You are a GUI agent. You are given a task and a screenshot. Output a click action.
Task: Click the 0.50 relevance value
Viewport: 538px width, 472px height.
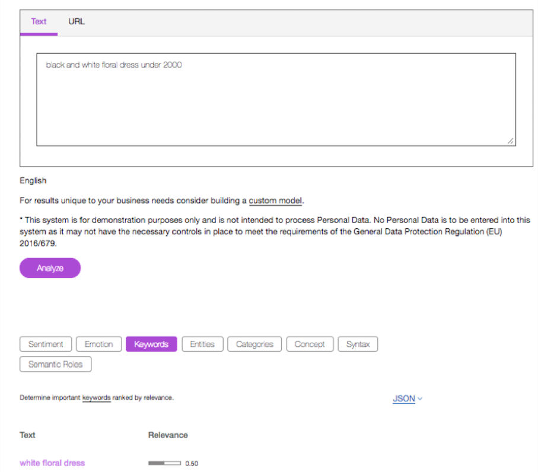point(192,464)
